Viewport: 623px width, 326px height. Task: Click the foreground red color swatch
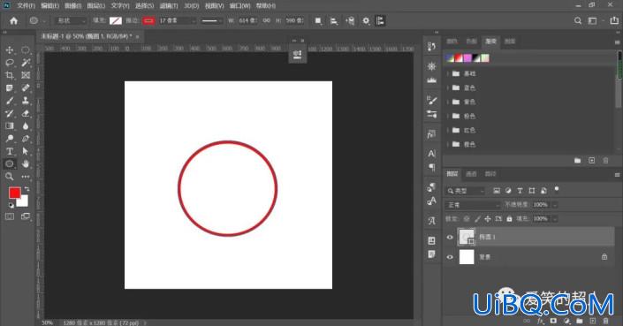pyautogui.click(x=15, y=193)
